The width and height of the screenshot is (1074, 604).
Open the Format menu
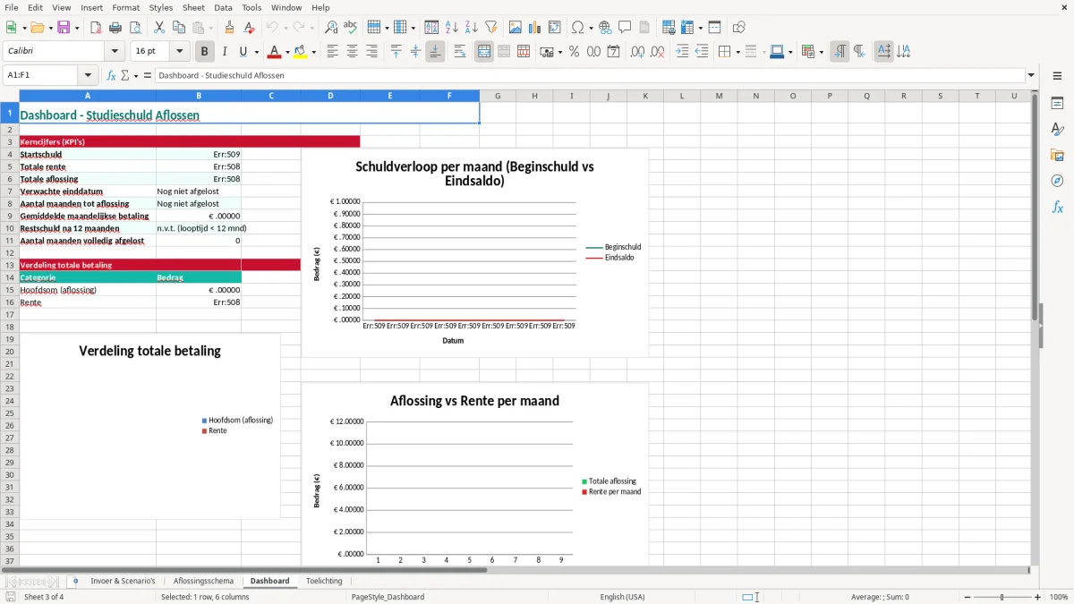tap(126, 7)
